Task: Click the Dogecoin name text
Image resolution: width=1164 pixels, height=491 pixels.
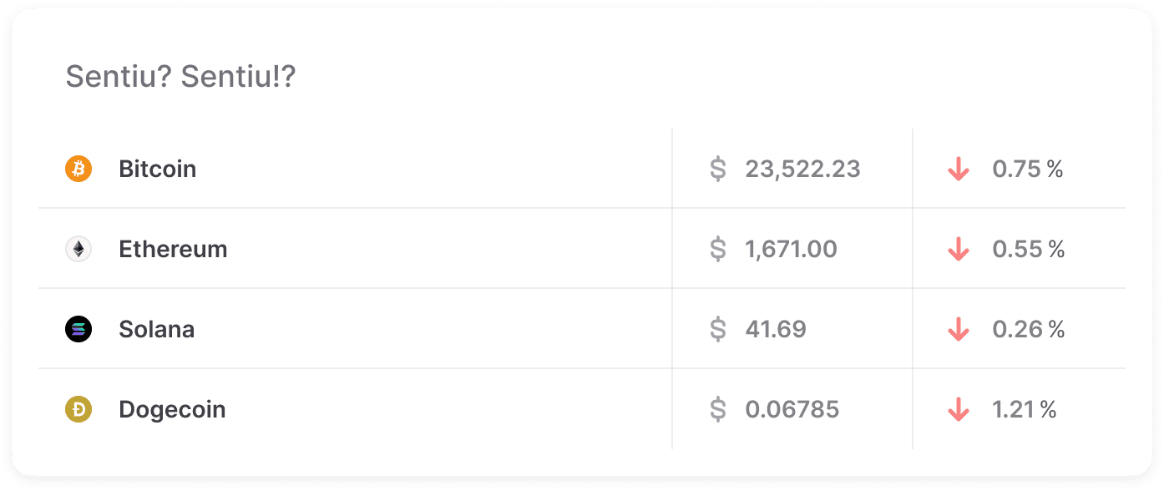Action: [171, 409]
